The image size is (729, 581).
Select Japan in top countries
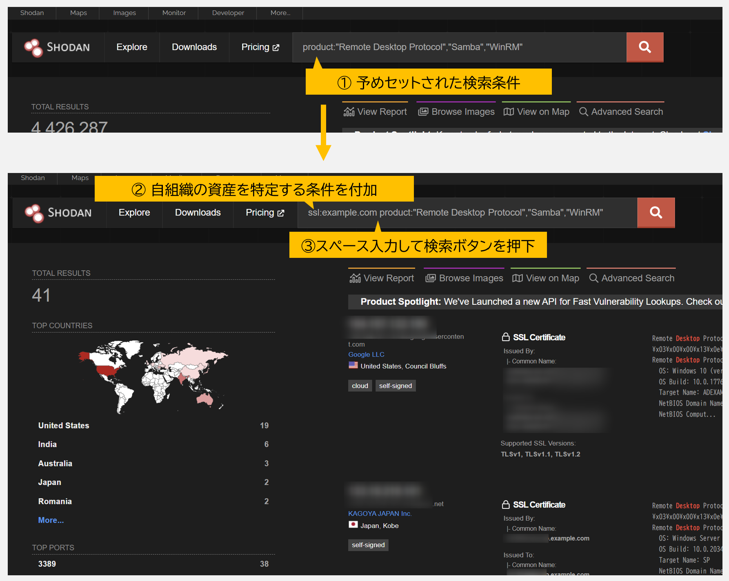click(x=153, y=482)
